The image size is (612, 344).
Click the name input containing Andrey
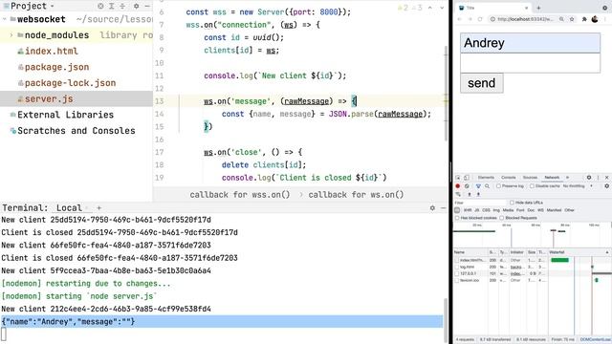tap(530, 43)
